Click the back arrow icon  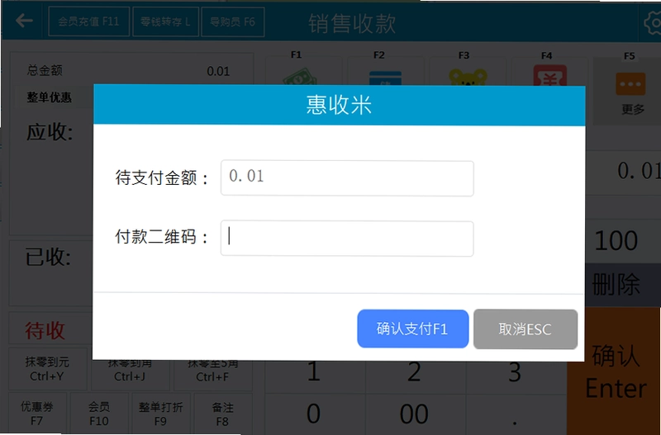pos(24,20)
